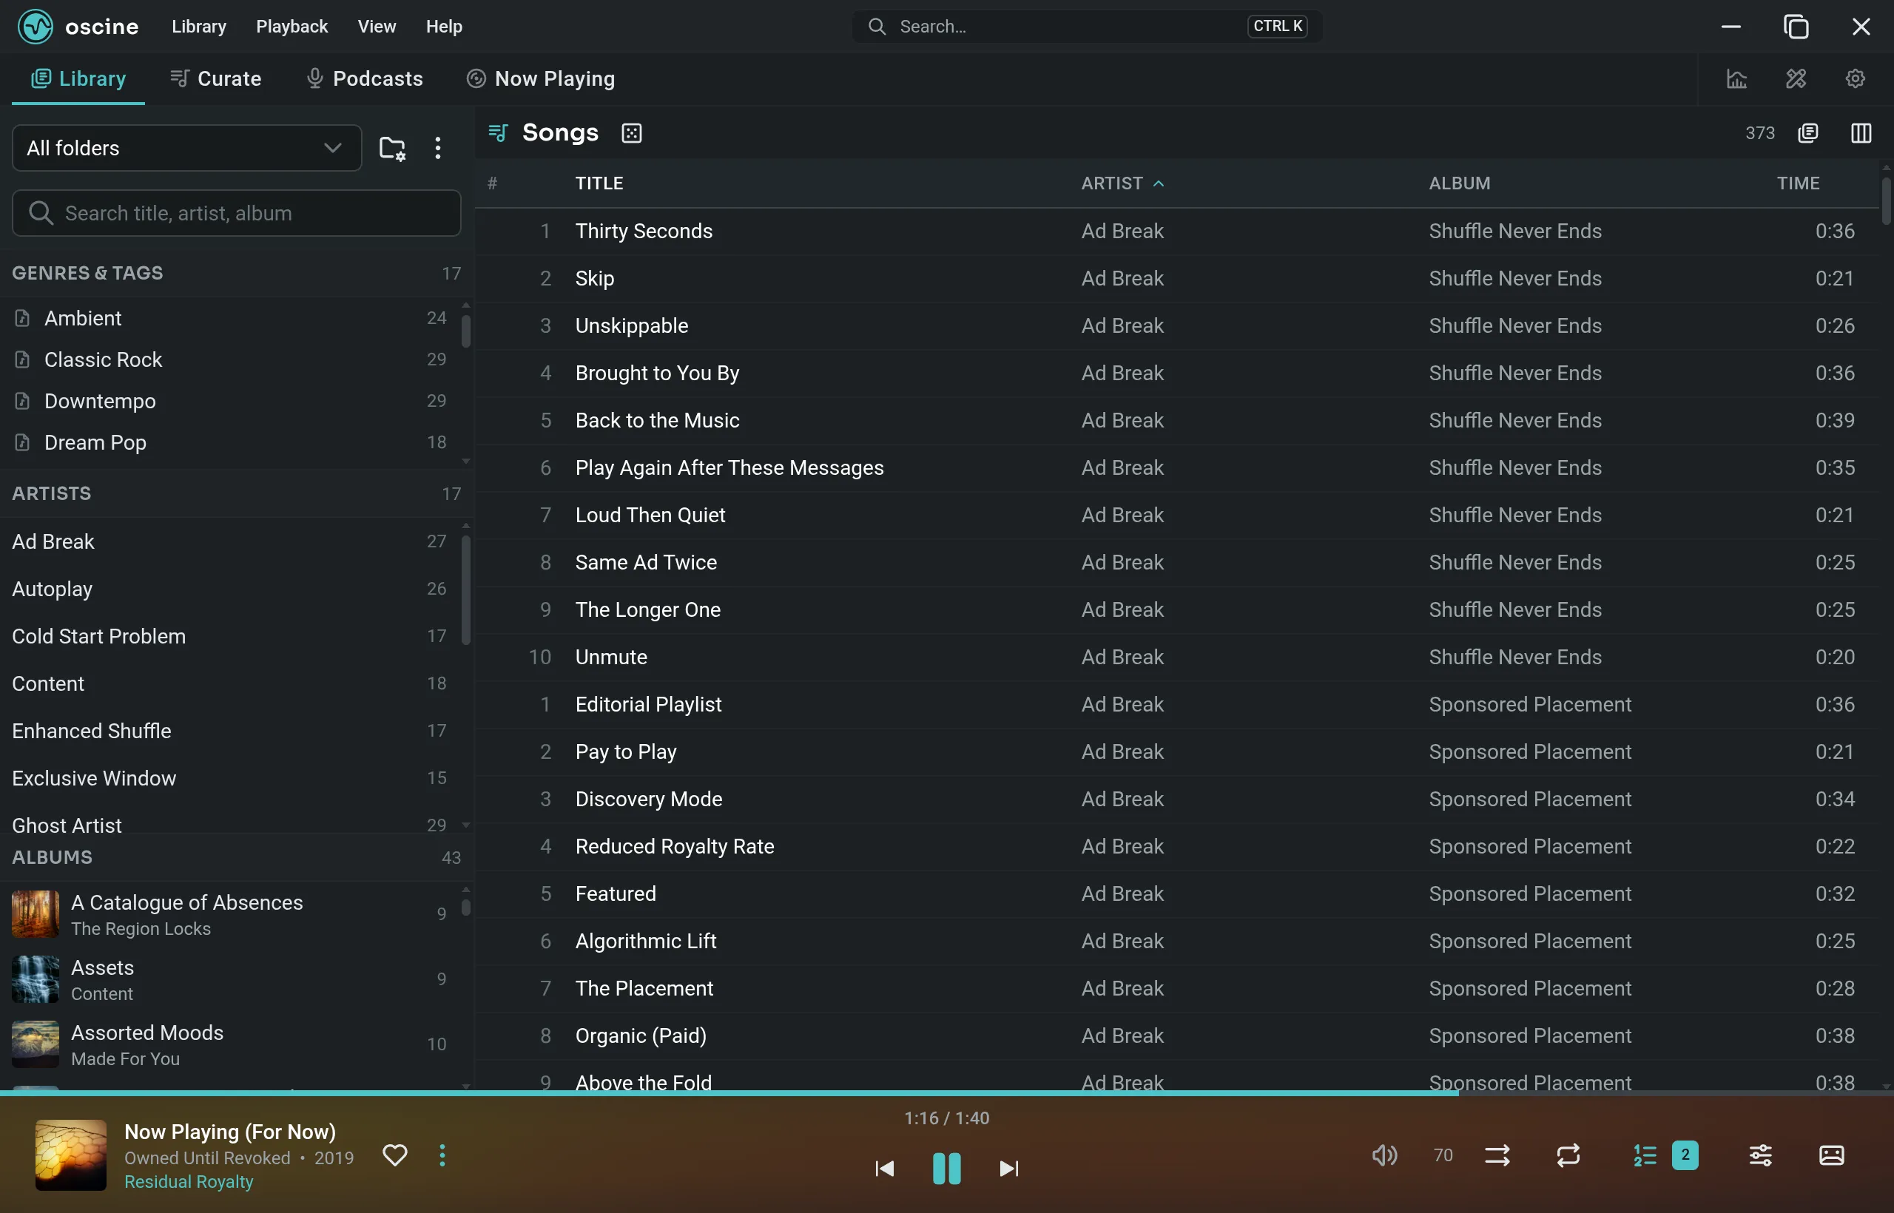Sort by the TIME column header
The height and width of the screenshot is (1213, 1894).
click(x=1798, y=183)
